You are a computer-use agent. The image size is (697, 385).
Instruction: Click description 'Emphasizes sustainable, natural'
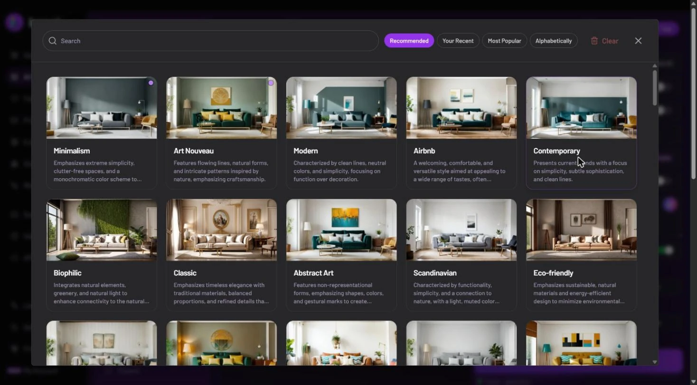click(579, 293)
